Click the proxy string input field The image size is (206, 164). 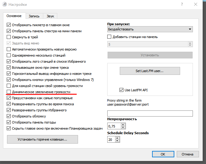point(150,113)
